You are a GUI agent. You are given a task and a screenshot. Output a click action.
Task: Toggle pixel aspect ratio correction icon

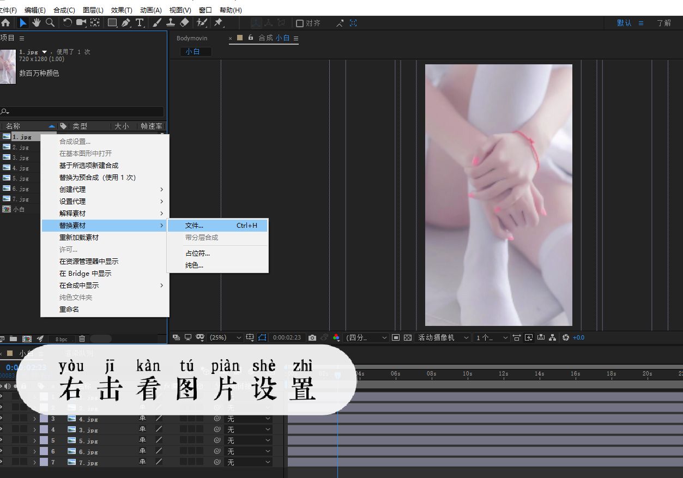[516, 338]
